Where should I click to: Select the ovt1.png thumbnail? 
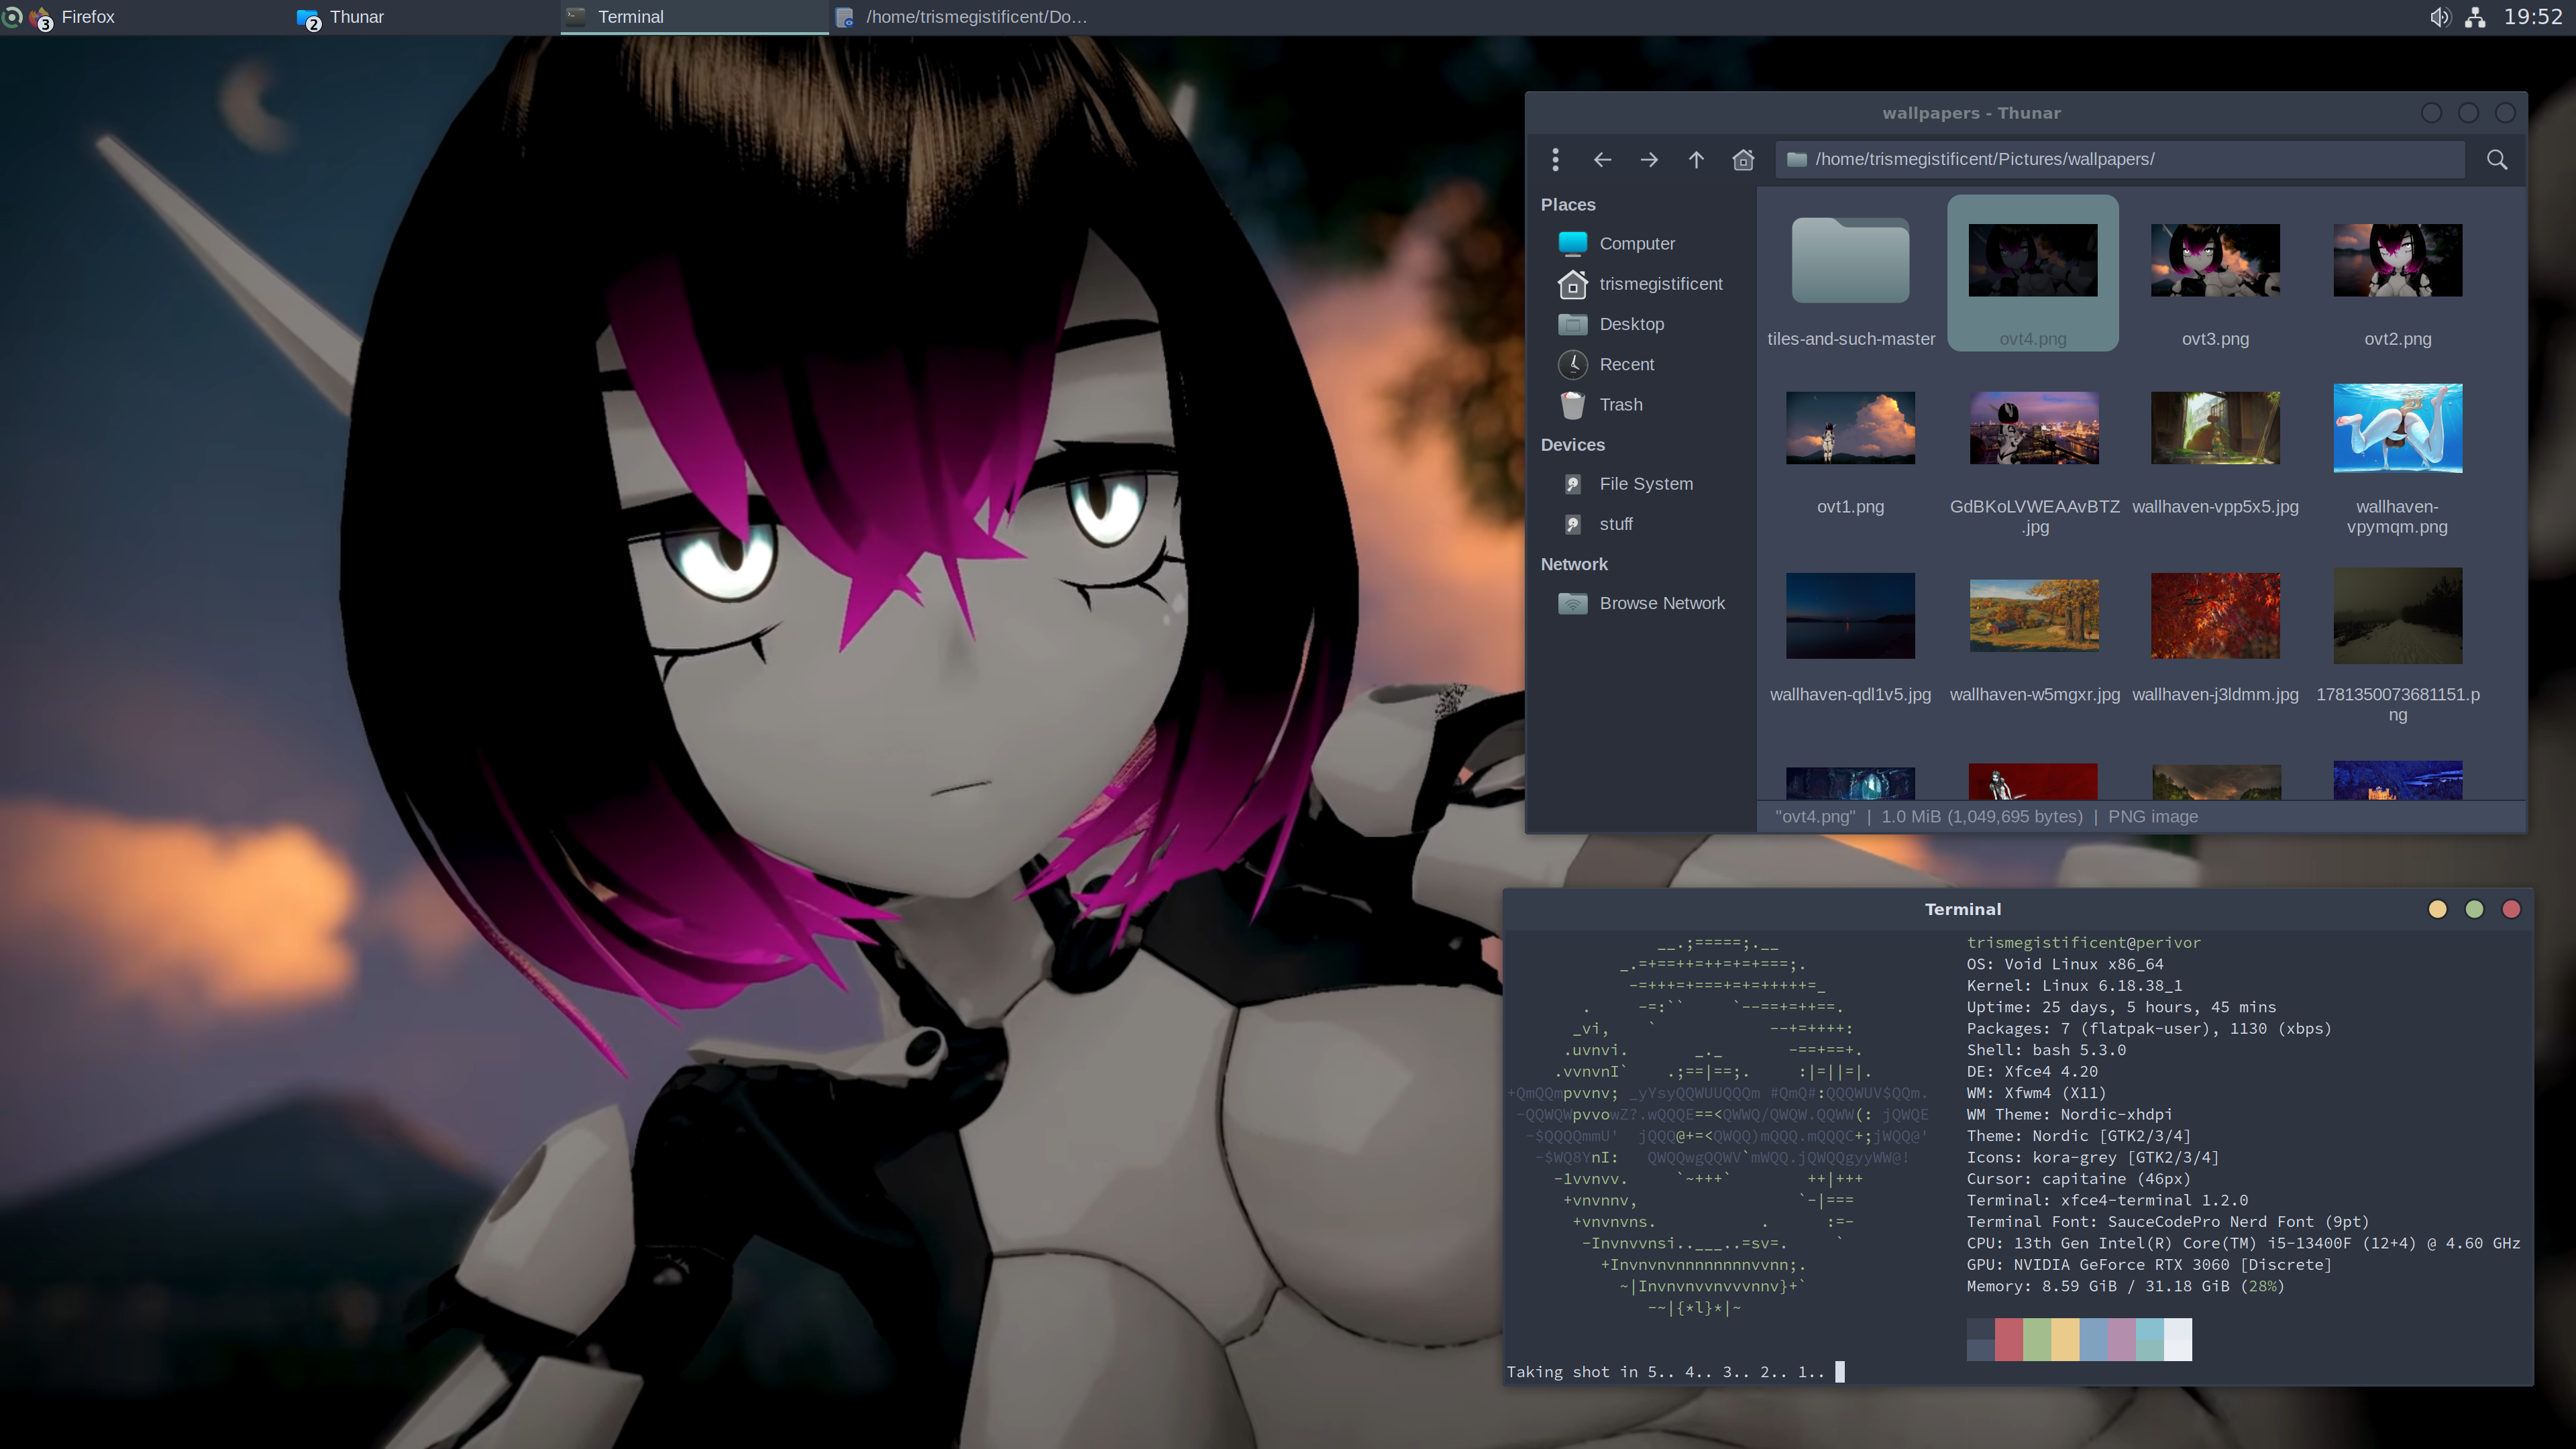tap(1850, 428)
